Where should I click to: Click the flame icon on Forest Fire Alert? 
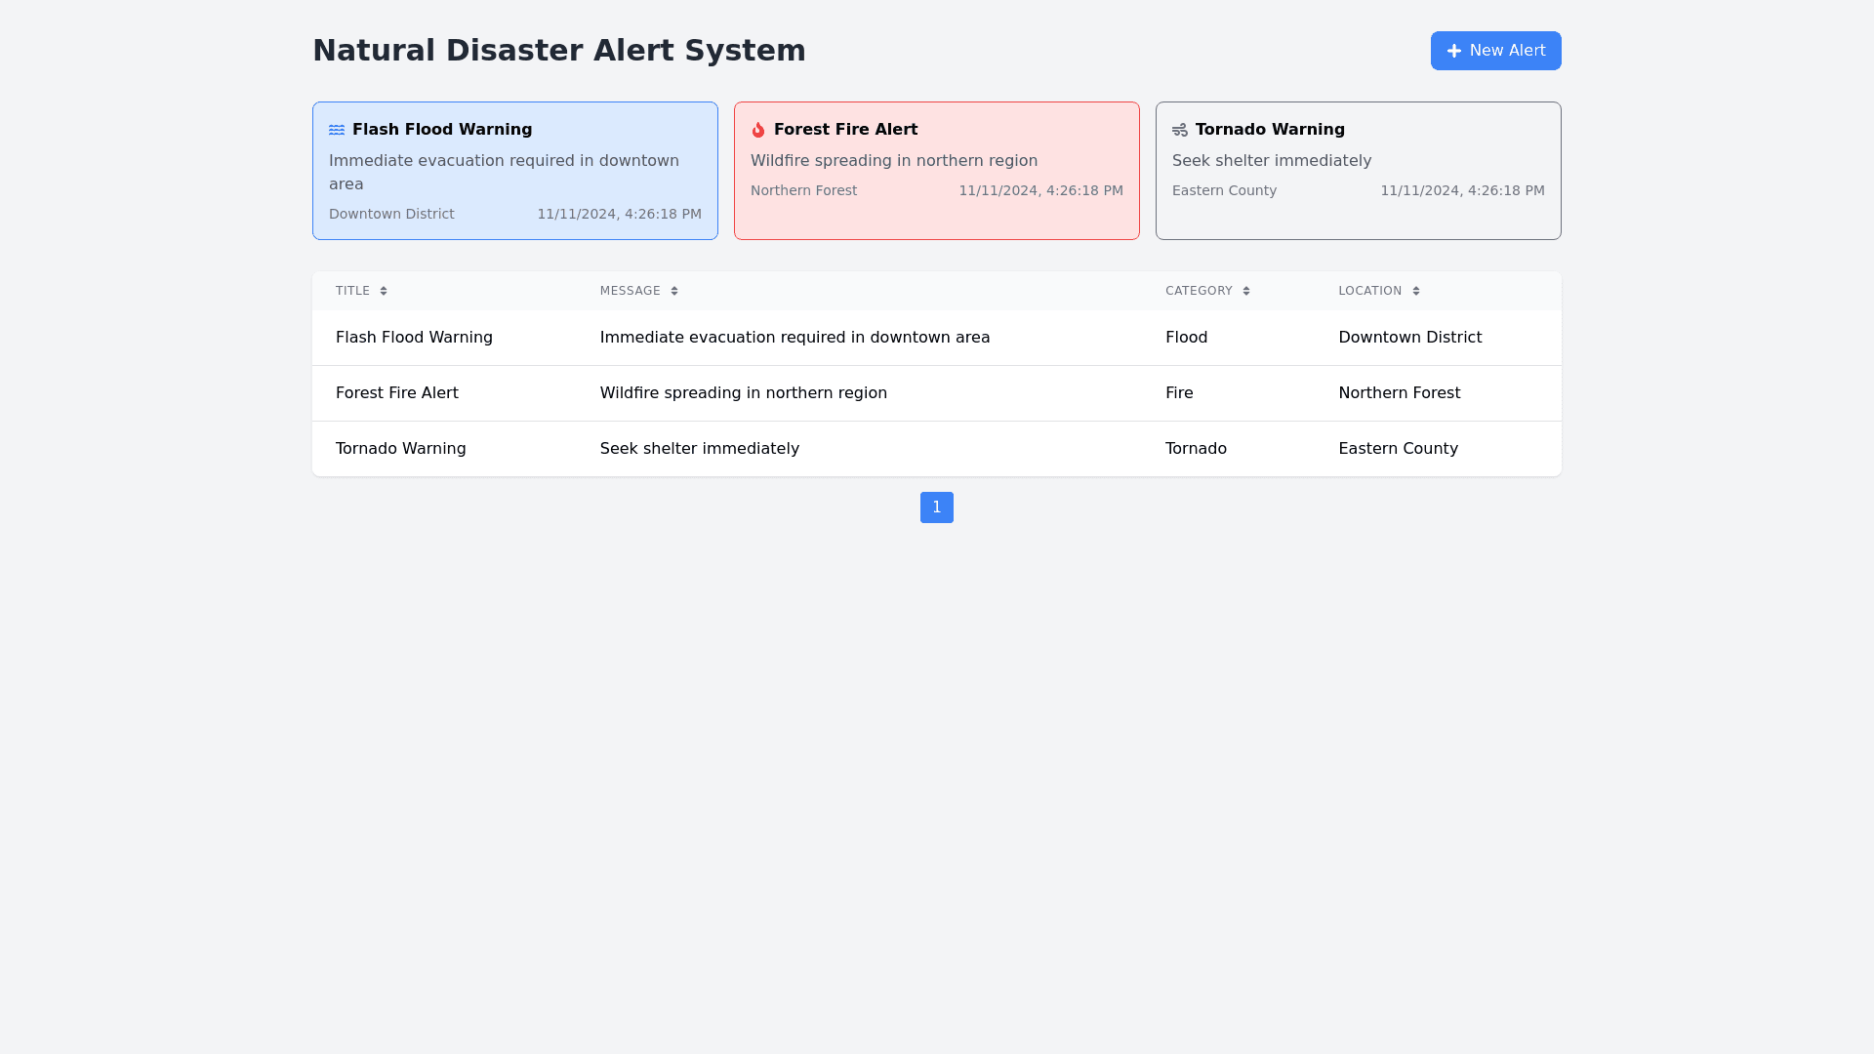758,130
